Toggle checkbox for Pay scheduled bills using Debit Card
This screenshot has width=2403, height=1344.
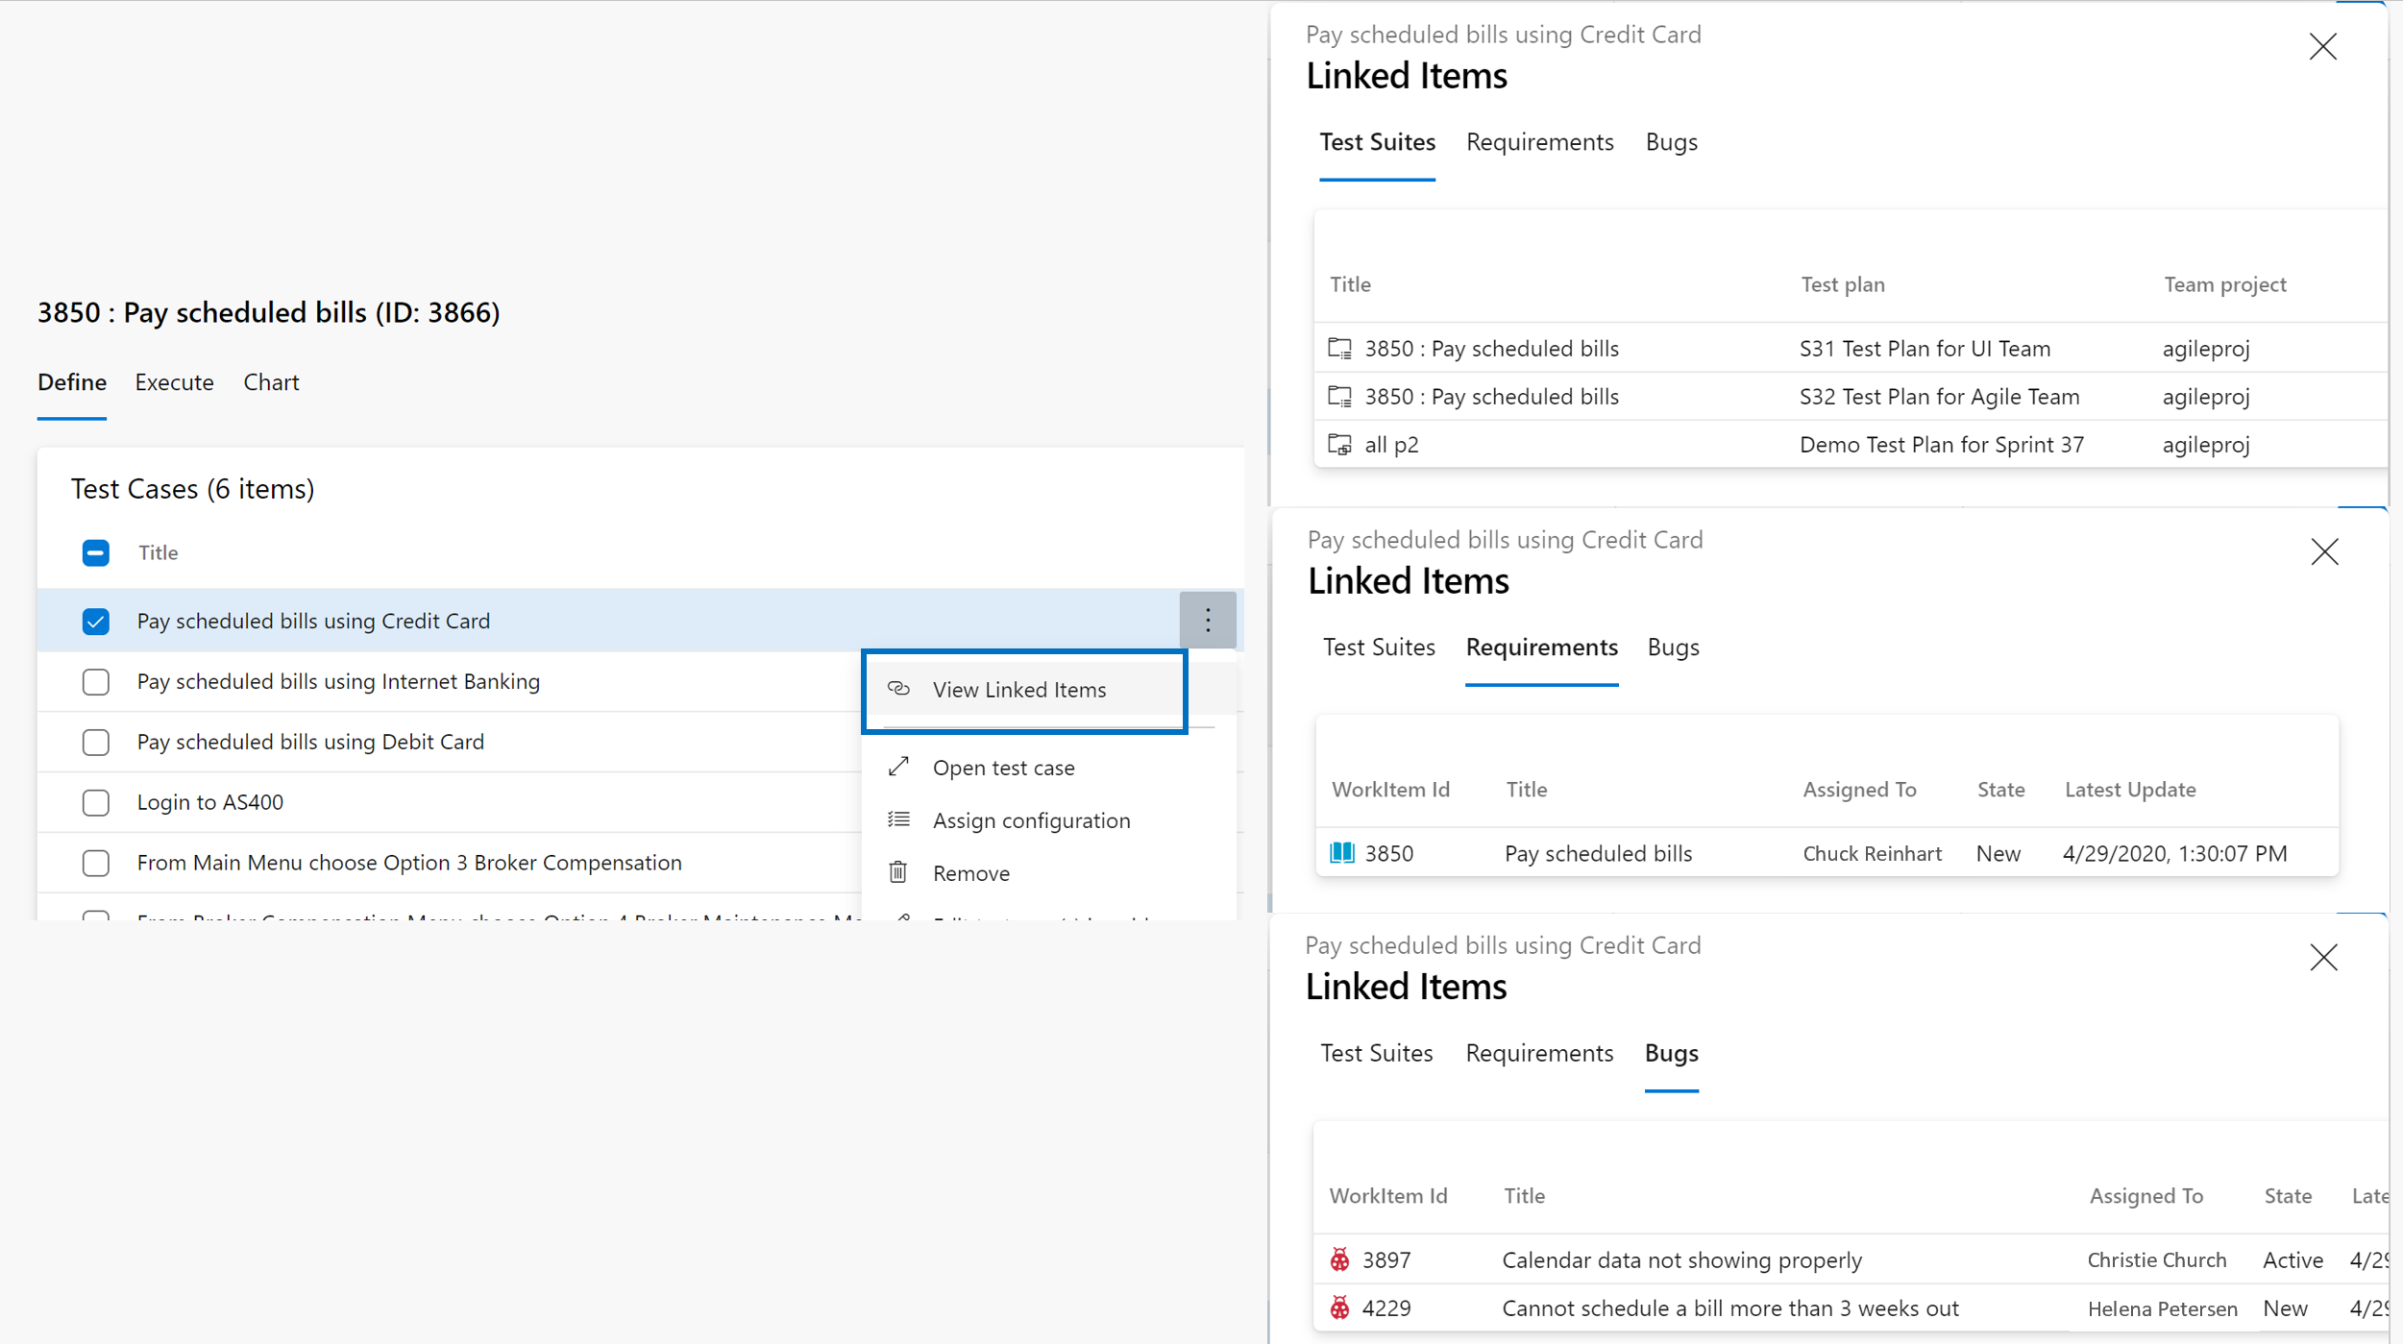pos(94,742)
